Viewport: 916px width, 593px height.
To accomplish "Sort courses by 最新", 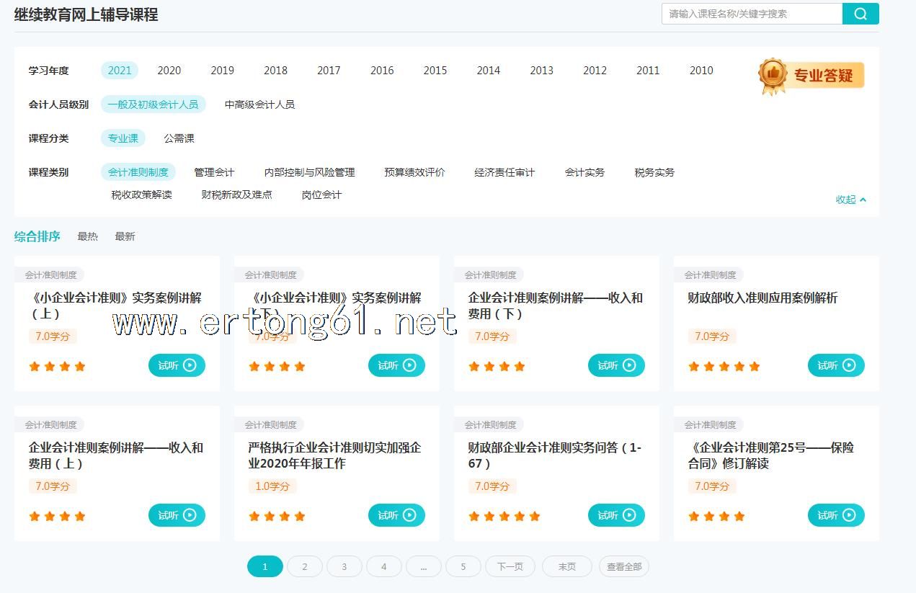I will pyautogui.click(x=125, y=236).
